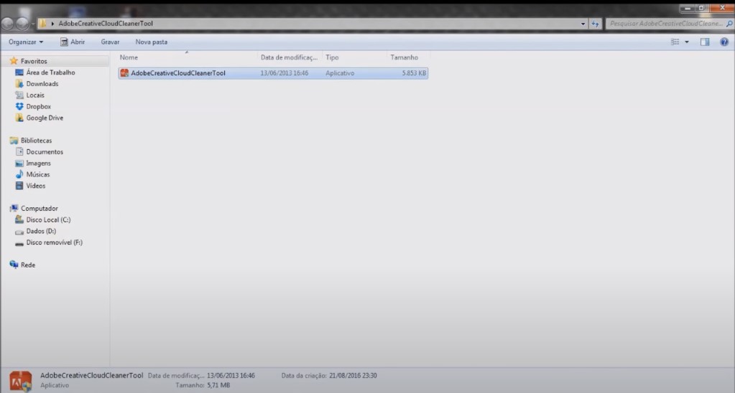Open Área de Trabalho in favorites
Image resolution: width=735 pixels, height=393 pixels.
tap(50, 72)
